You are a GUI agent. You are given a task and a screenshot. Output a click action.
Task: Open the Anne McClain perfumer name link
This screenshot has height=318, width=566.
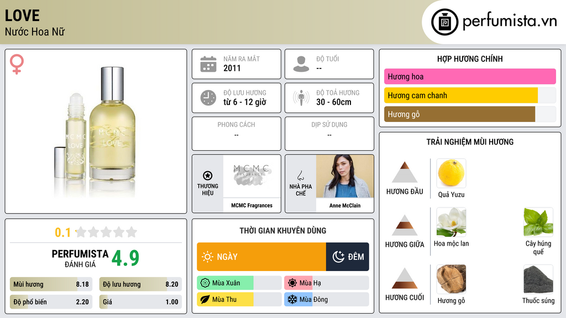click(x=345, y=205)
